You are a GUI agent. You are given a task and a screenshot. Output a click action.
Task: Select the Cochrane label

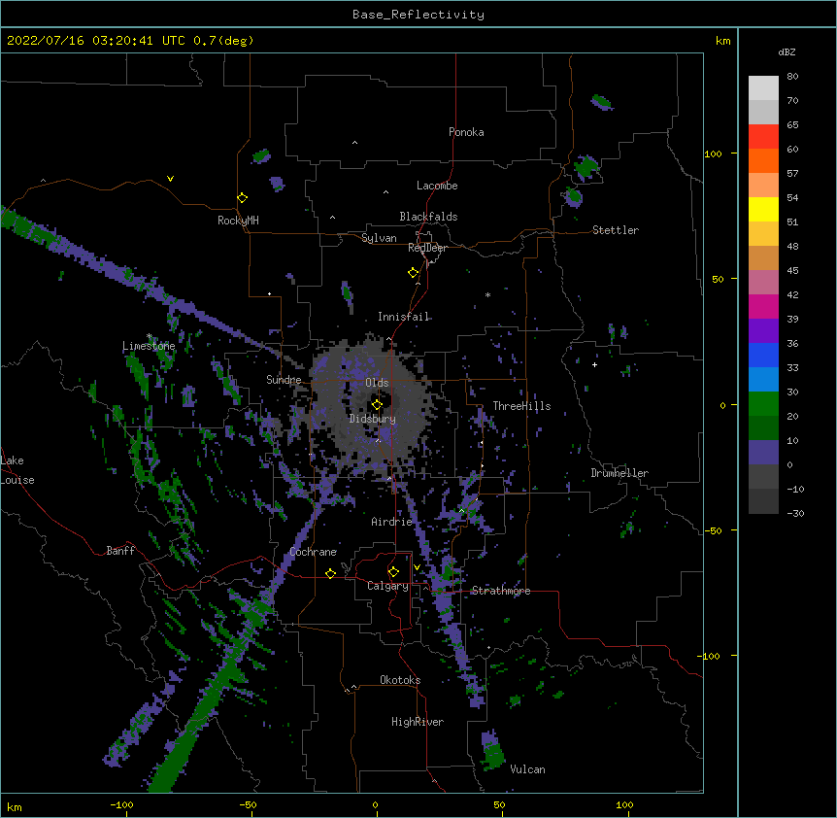coord(313,552)
